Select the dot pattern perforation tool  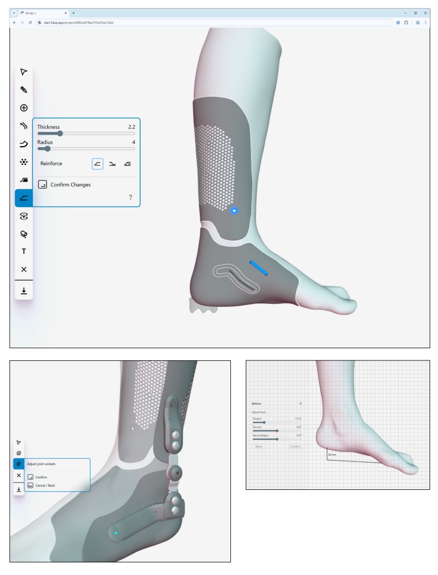[x=24, y=162]
